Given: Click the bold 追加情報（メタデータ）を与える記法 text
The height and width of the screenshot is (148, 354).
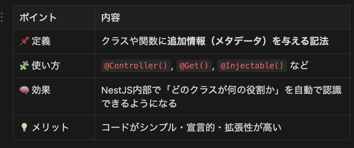Looking at the screenshot, I should coord(248,41).
